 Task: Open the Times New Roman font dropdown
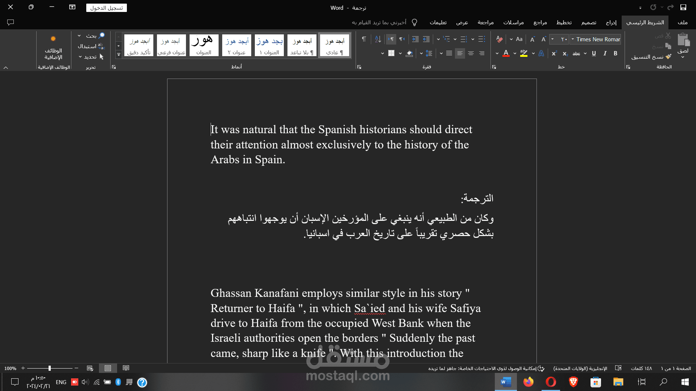(x=596, y=39)
